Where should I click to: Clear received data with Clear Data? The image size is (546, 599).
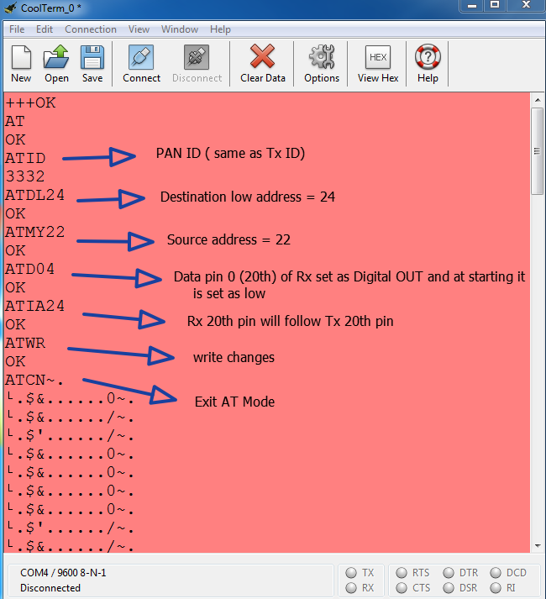point(263,59)
